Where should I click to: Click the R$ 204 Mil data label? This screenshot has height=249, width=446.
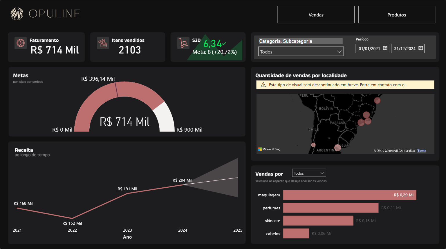182,180
